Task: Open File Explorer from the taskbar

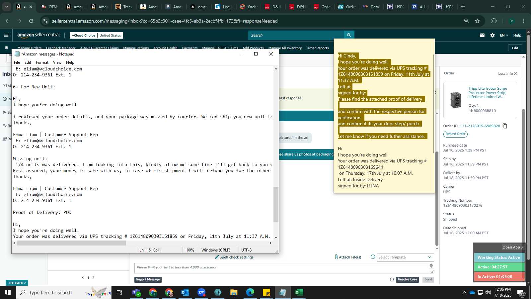Action: pyautogui.click(x=234, y=292)
